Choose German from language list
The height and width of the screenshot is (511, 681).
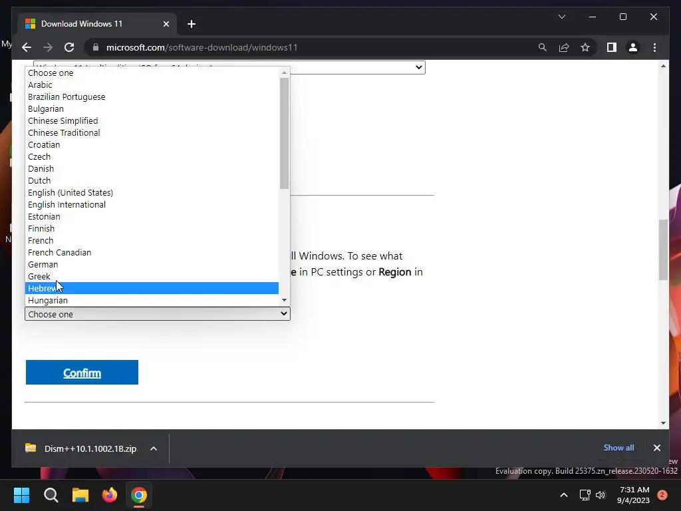[152, 264]
